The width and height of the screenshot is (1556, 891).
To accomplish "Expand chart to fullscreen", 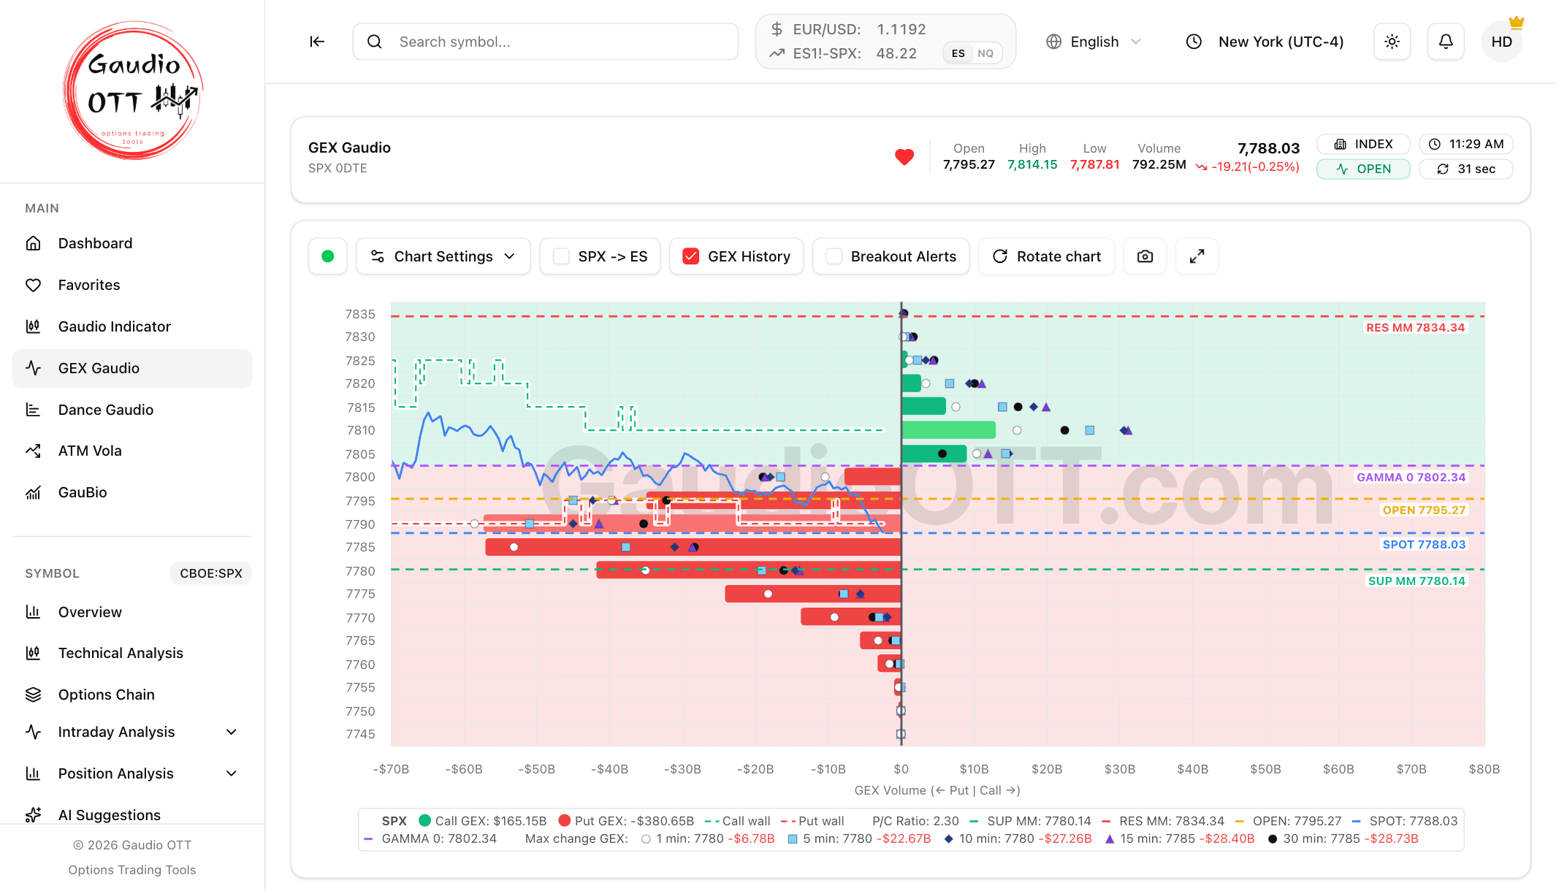I will (x=1197, y=256).
